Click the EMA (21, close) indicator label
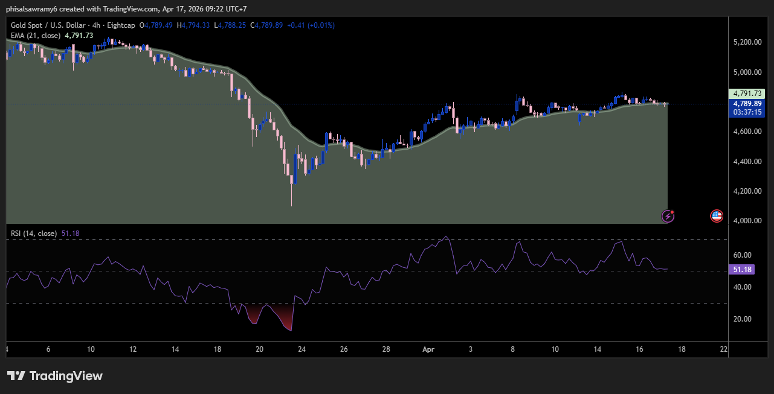The image size is (774, 394). coord(34,36)
